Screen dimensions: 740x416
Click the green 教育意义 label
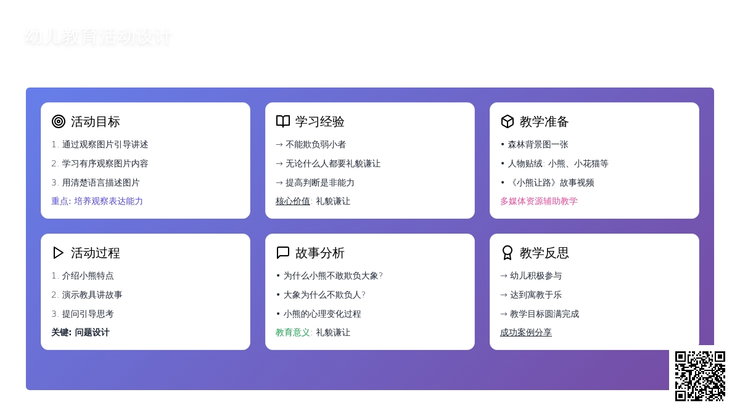294,332
